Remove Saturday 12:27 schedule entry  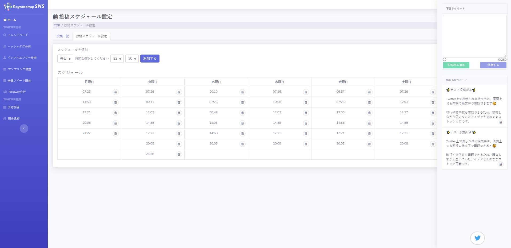pos(433,113)
